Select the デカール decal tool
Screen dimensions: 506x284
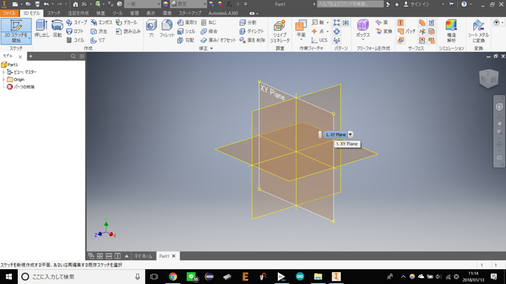[126, 23]
